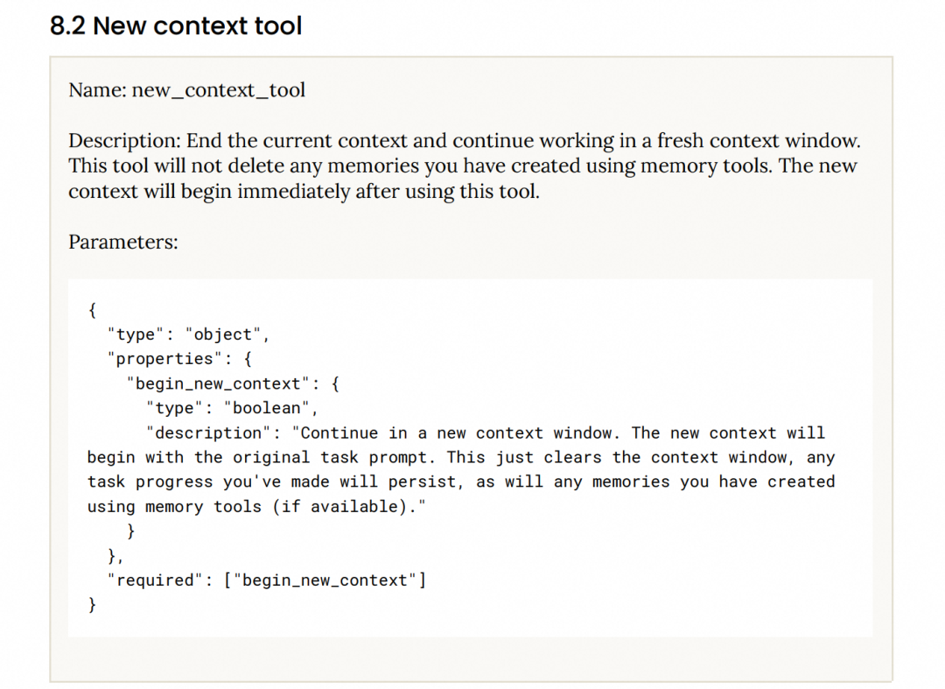Image resolution: width=945 pixels, height=689 pixels.
Task: Click the "begin_new_context" property name
Action: tap(213, 383)
